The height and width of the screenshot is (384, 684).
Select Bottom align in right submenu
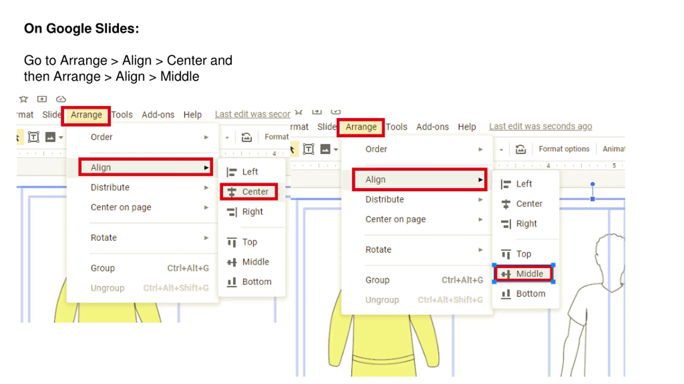point(525,294)
